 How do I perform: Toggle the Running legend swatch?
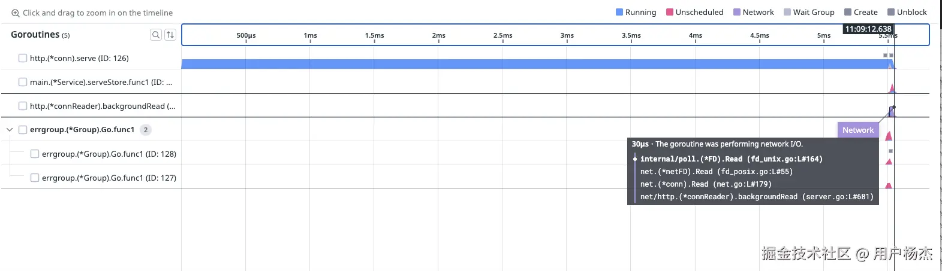pos(619,12)
